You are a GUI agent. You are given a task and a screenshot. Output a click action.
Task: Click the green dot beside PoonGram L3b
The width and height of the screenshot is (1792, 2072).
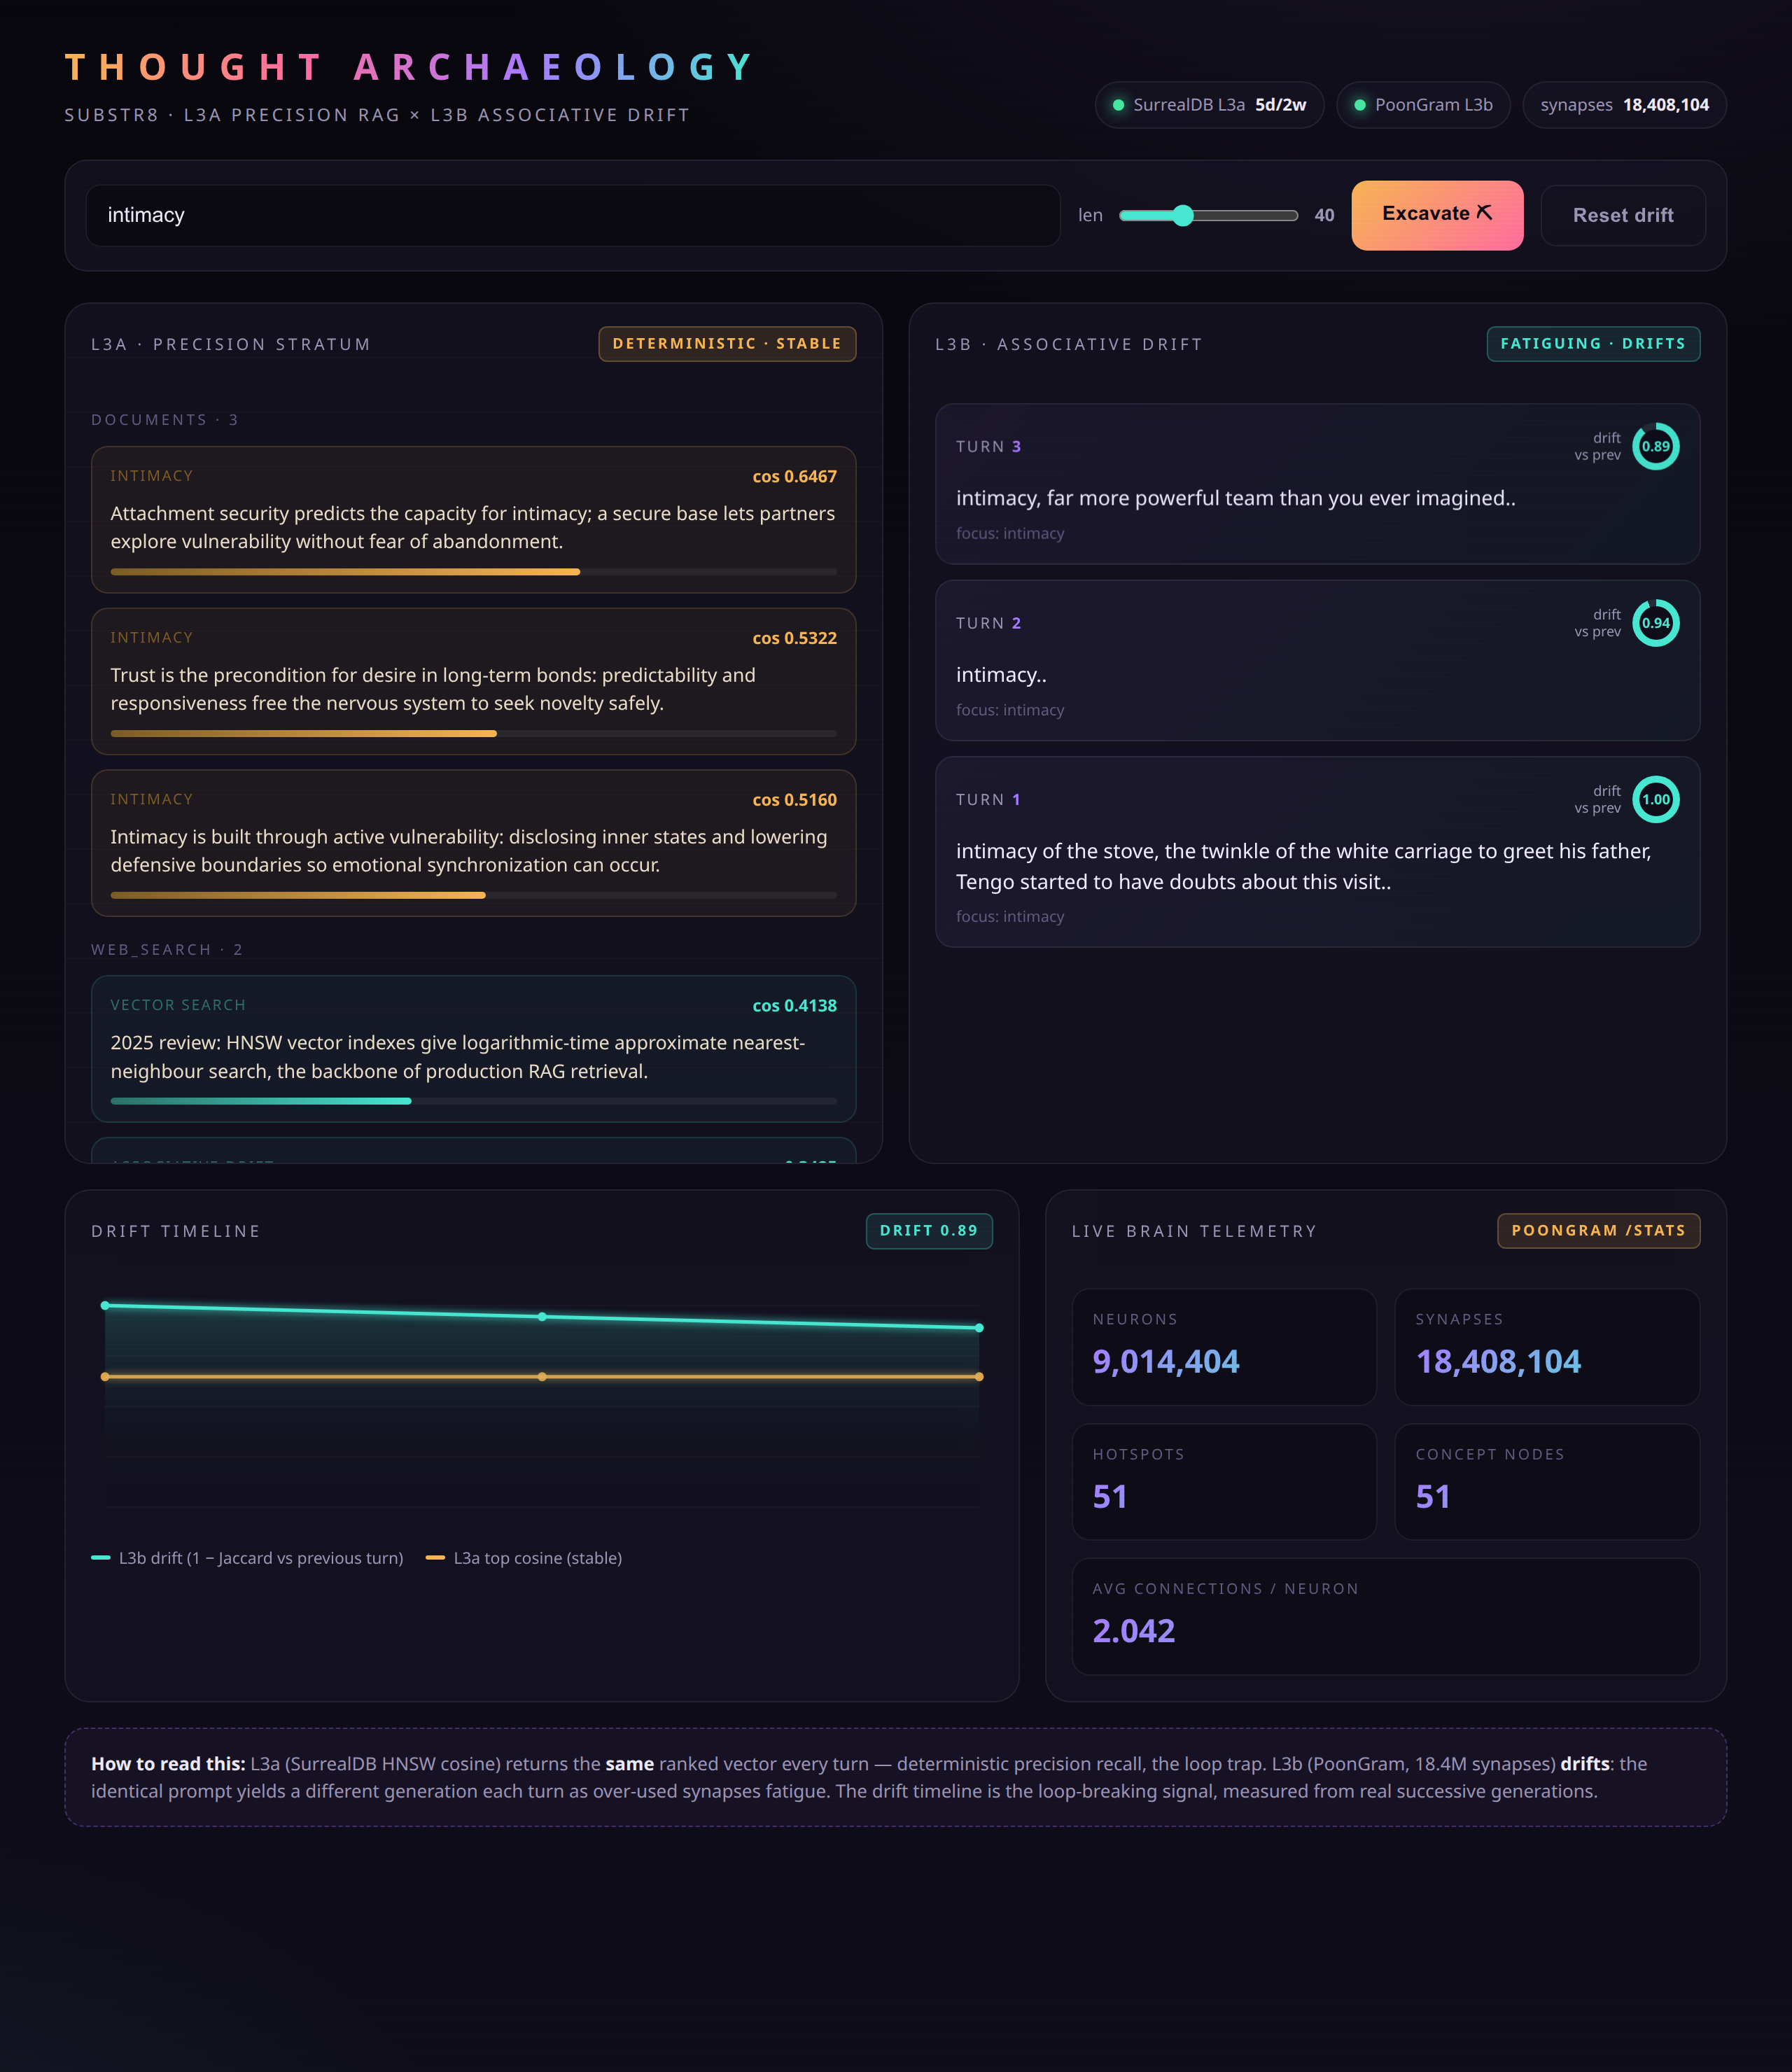coord(1360,105)
